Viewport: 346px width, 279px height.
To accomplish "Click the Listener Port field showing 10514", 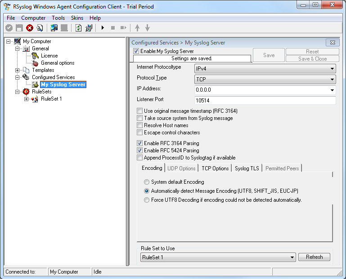I will point(265,101).
